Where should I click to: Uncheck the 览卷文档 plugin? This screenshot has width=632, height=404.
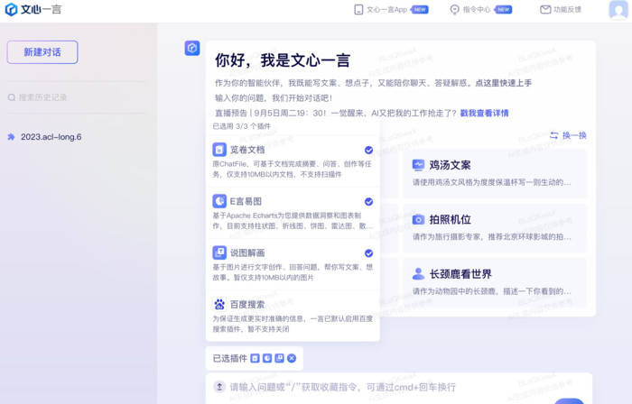click(x=368, y=150)
